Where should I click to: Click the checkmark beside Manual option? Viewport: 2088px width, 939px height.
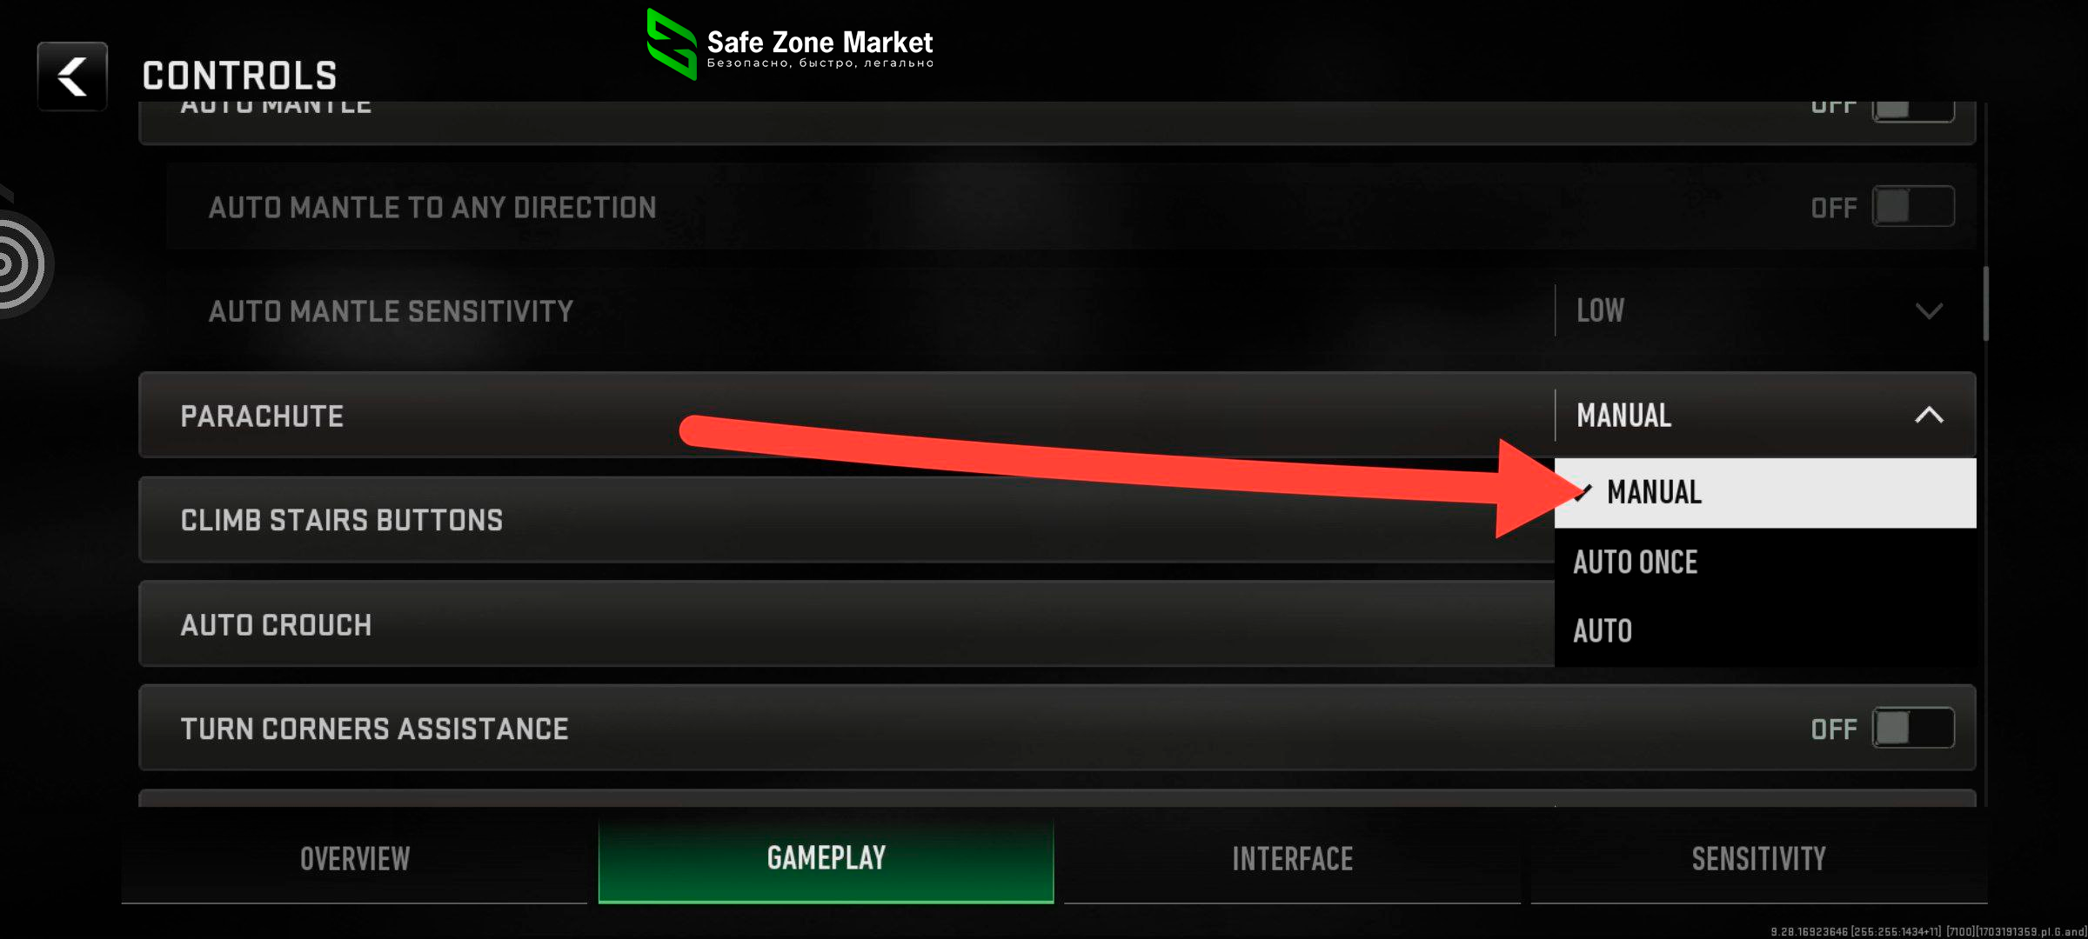pos(1583,492)
